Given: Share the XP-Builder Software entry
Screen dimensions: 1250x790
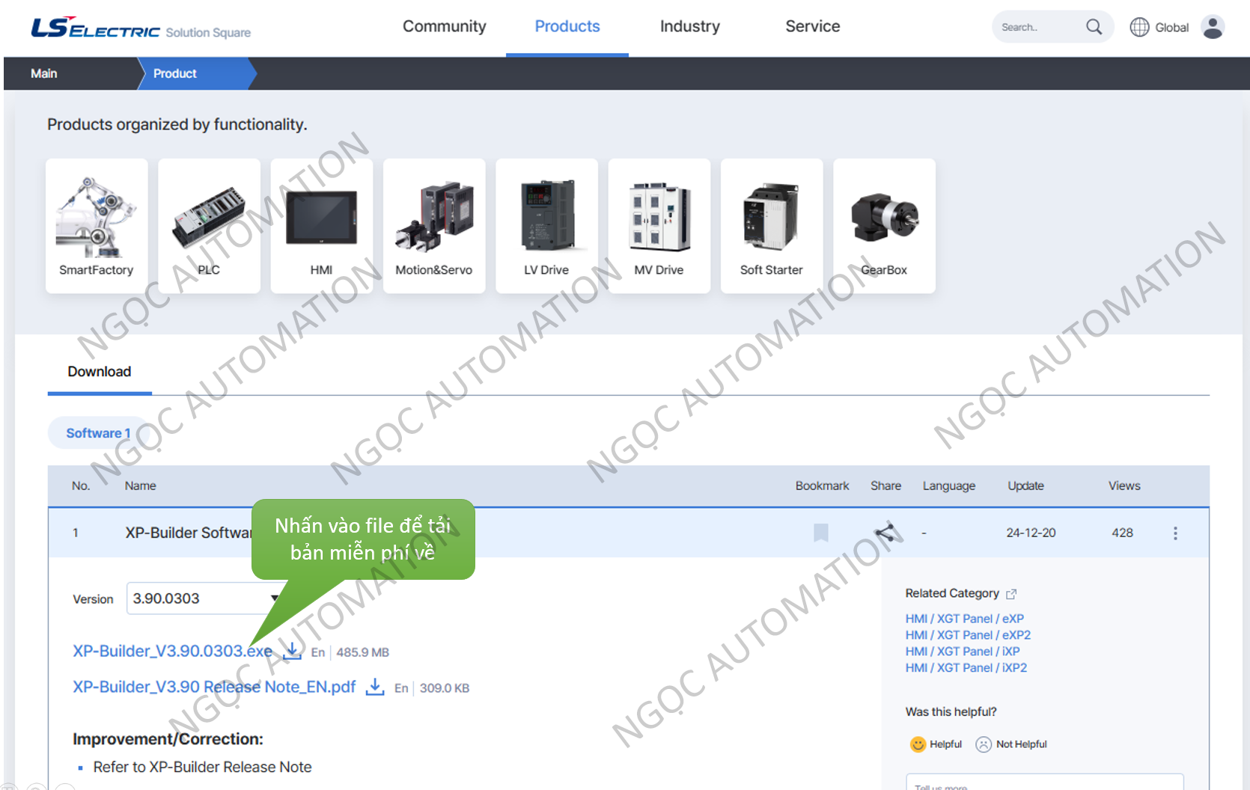Looking at the screenshot, I should point(885,533).
